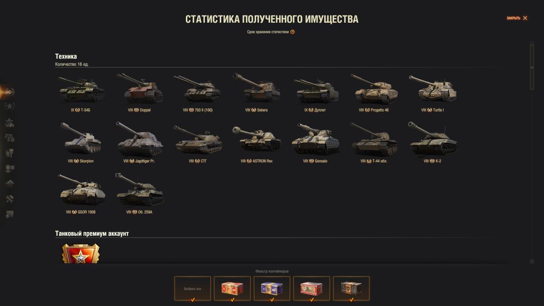This screenshot has height=306, width=544.
Task: Open the crew member sidebar icon
Action: [10, 168]
